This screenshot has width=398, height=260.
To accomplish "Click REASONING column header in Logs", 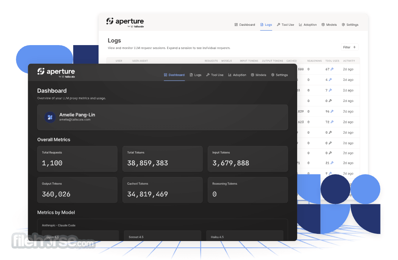I will click(315, 61).
